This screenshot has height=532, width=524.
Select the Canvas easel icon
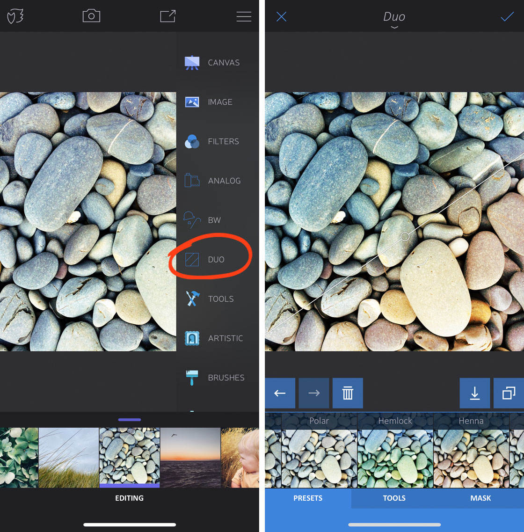coord(192,63)
